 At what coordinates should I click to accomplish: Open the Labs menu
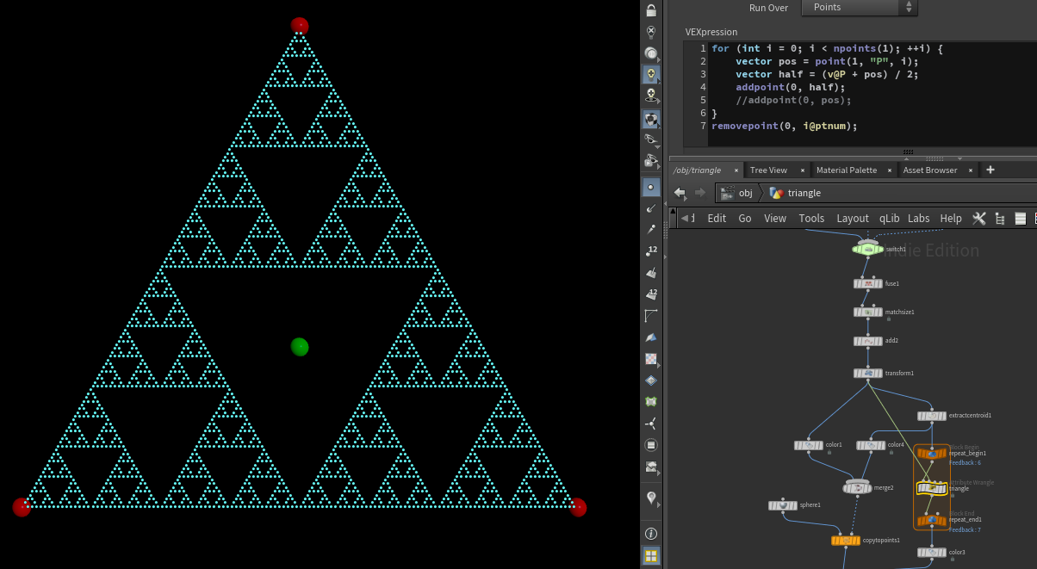tap(919, 219)
